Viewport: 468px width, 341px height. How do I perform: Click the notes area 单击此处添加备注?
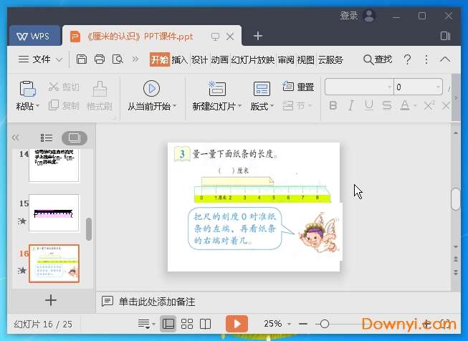(157, 302)
